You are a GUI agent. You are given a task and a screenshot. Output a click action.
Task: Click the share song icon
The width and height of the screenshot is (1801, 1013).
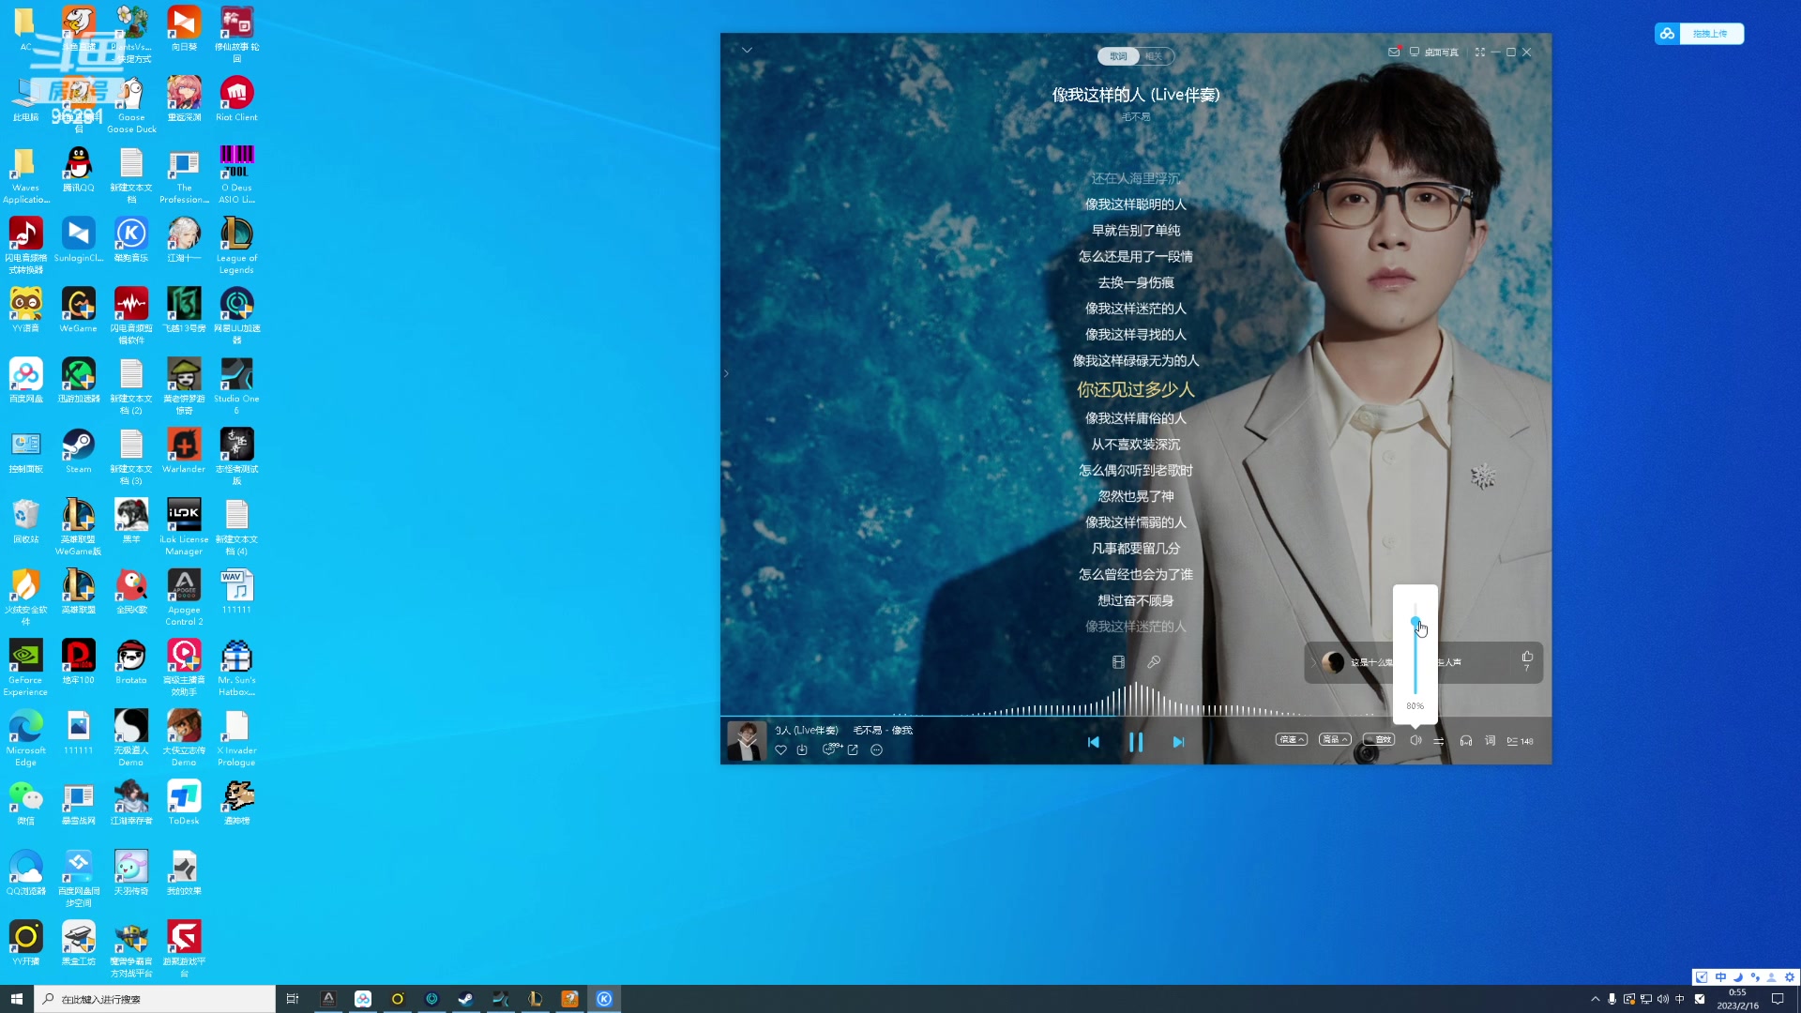(x=853, y=750)
